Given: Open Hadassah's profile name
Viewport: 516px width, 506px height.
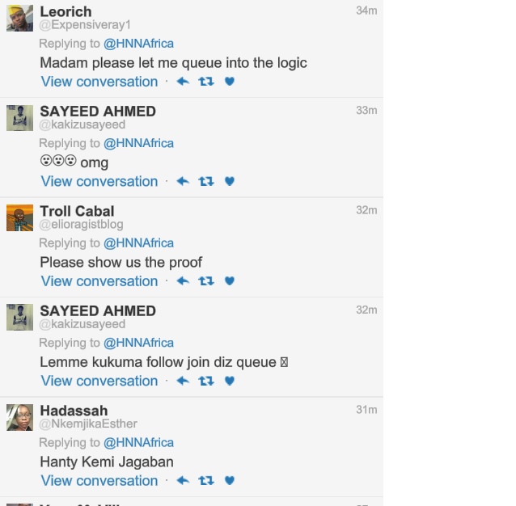Looking at the screenshot, I should [x=74, y=411].
